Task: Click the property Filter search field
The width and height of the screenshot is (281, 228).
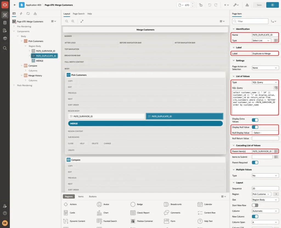Action: (x=250, y=21)
